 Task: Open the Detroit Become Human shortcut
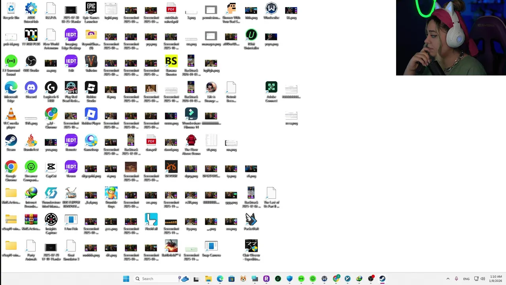[231, 92]
